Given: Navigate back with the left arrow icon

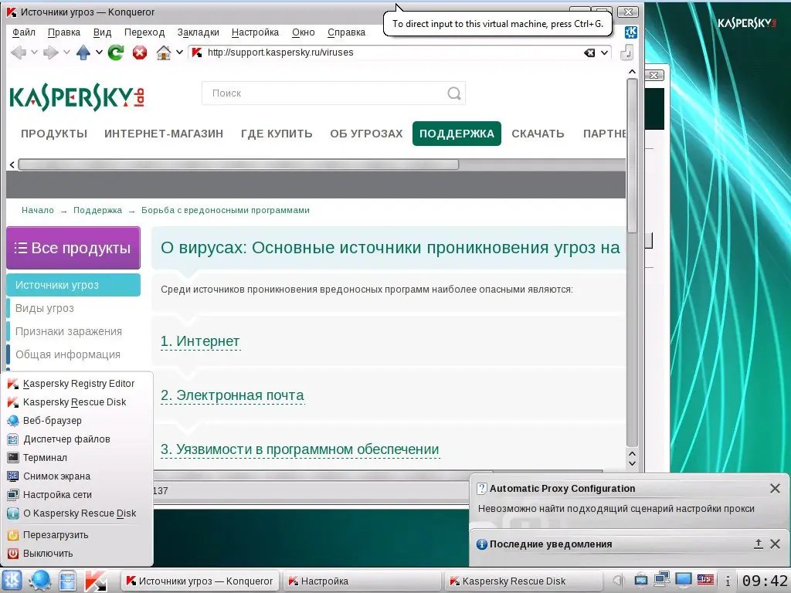Looking at the screenshot, I should [20, 53].
